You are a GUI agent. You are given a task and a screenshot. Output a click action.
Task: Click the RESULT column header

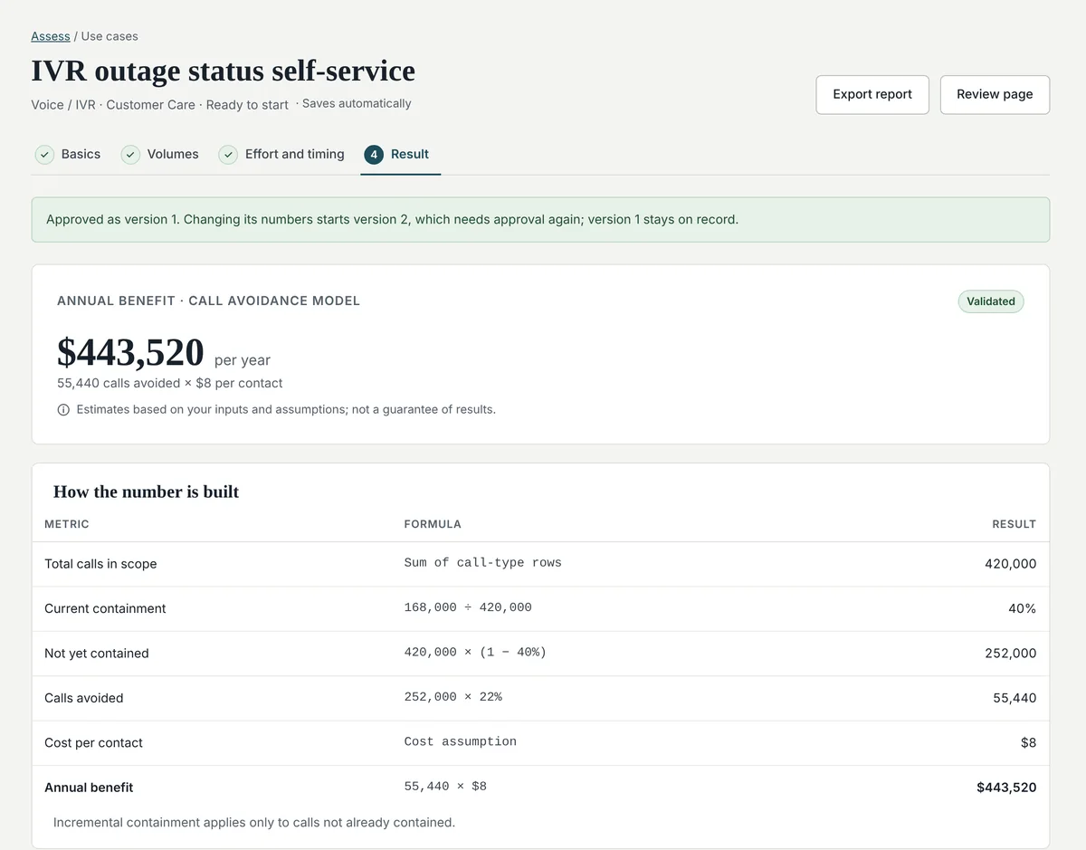click(1014, 524)
